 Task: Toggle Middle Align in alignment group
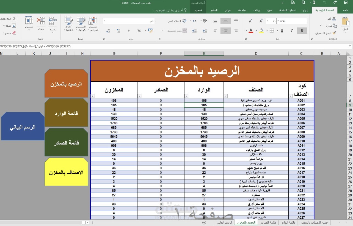(x=225, y=21)
